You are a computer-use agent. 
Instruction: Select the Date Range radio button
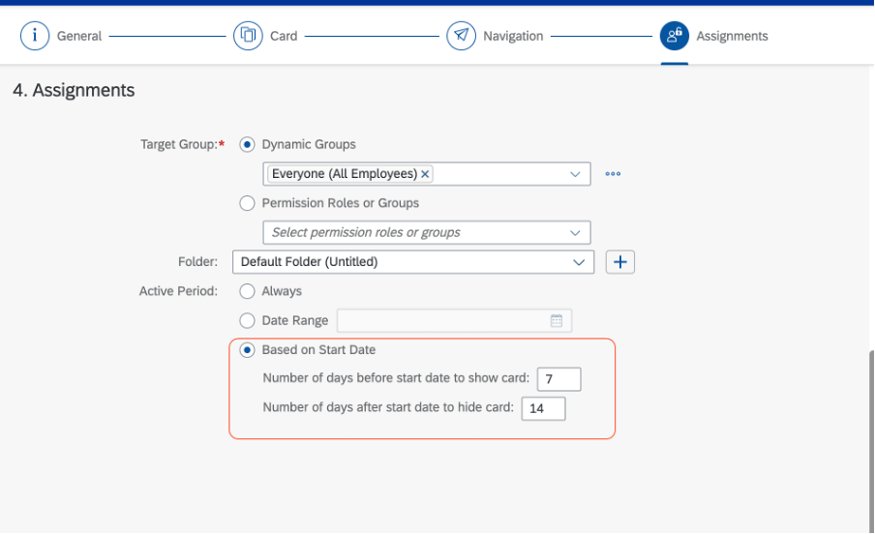[x=247, y=321]
